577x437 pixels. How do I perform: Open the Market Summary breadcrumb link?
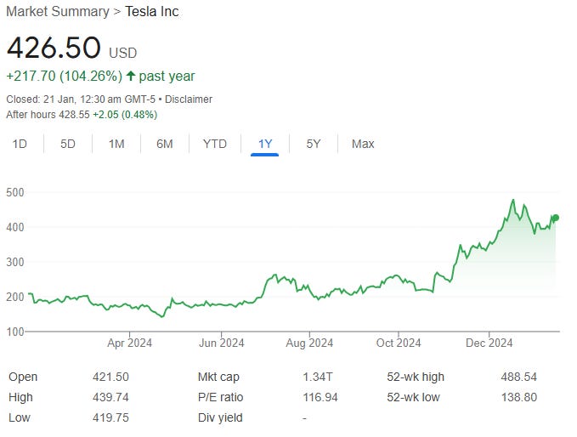[x=58, y=11]
